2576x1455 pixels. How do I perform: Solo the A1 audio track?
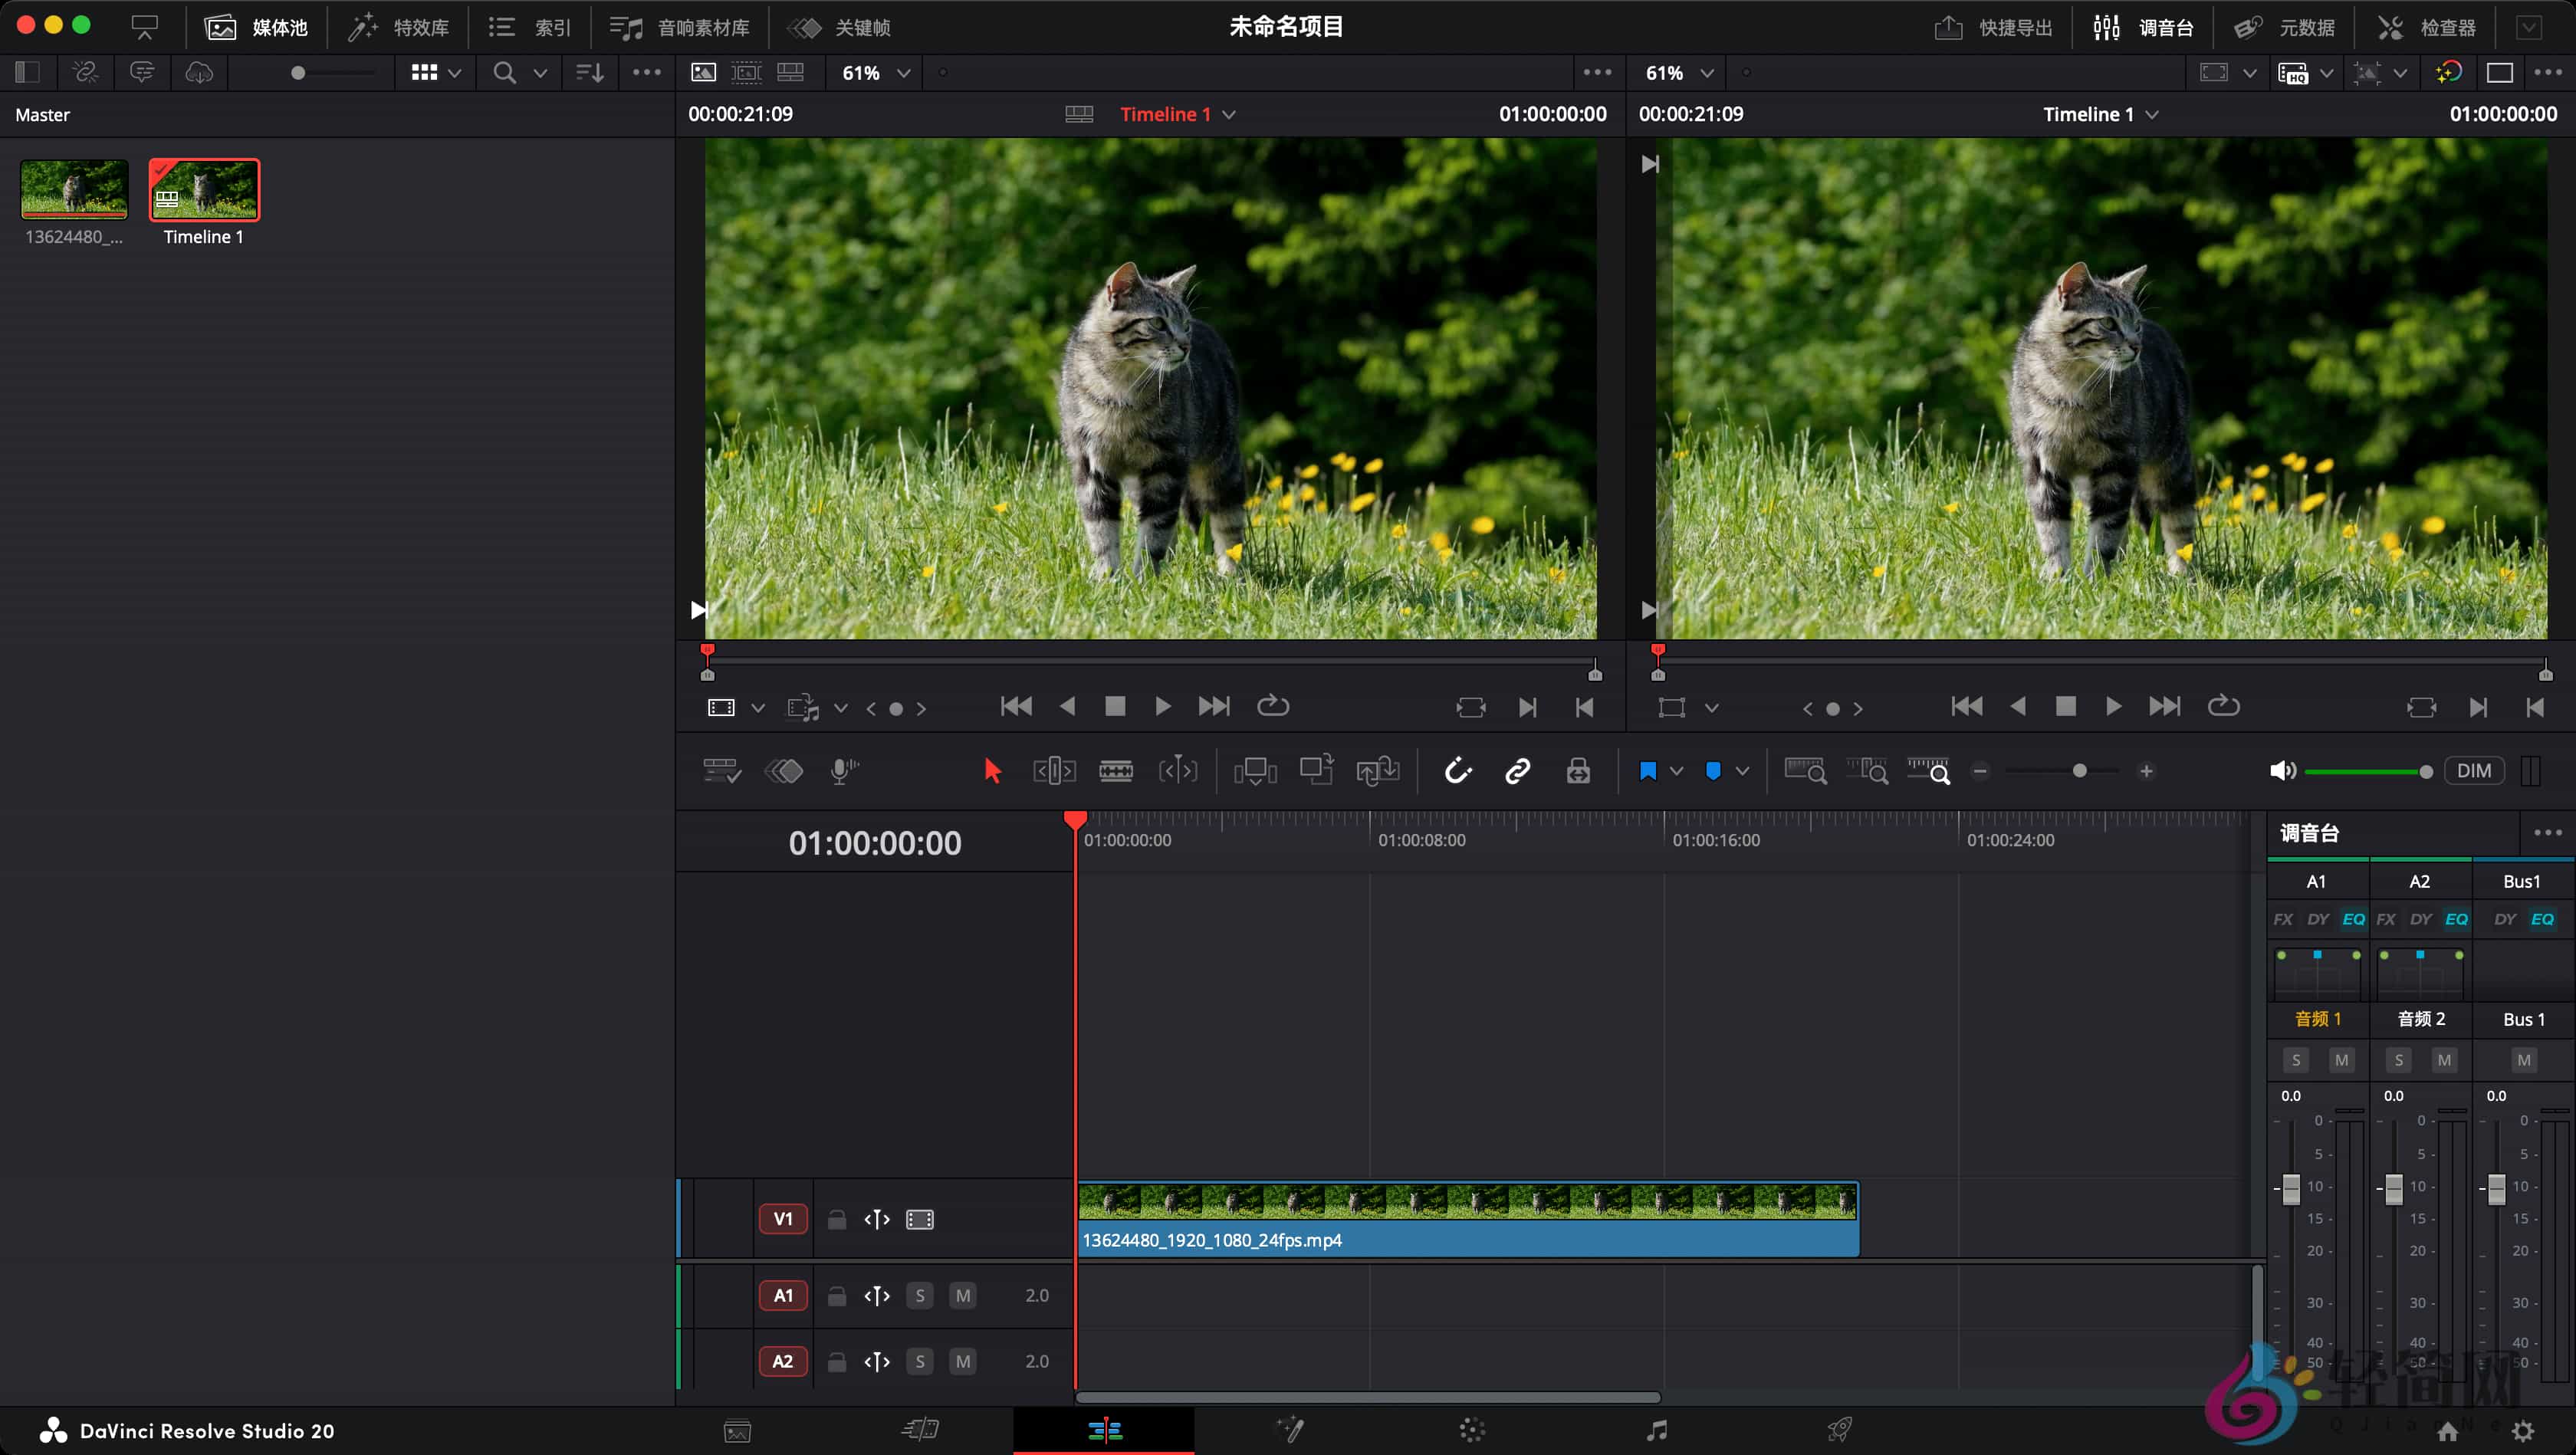pyautogui.click(x=919, y=1294)
